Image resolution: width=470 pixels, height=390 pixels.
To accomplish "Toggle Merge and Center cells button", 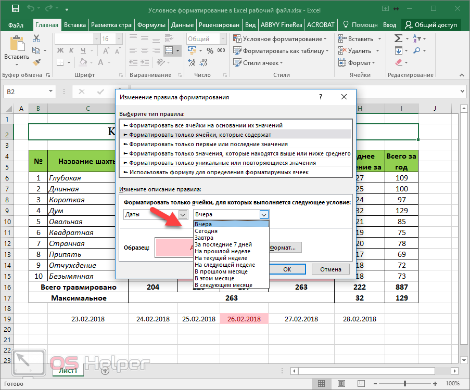I will click(x=169, y=50).
